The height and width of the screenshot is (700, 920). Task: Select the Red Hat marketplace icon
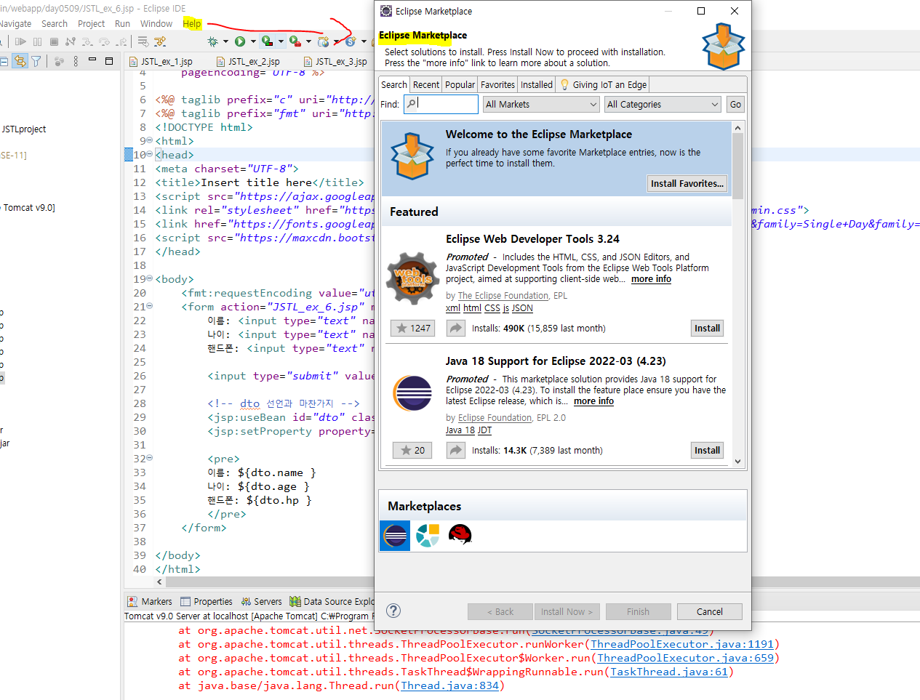460,536
